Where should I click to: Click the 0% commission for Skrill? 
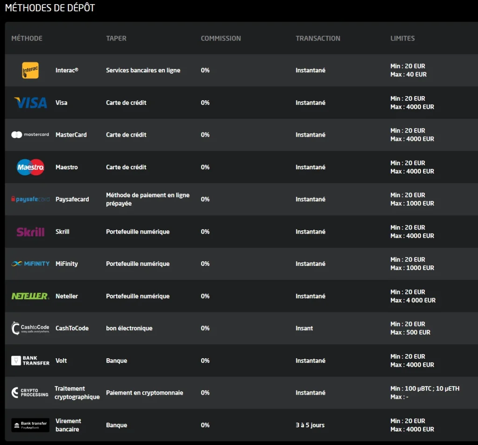coord(205,232)
